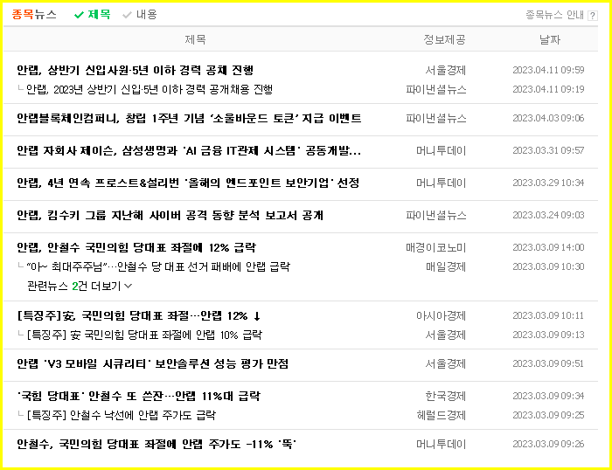Click date 2023.03.09 09:26
This screenshot has width=612, height=470.
(548, 444)
